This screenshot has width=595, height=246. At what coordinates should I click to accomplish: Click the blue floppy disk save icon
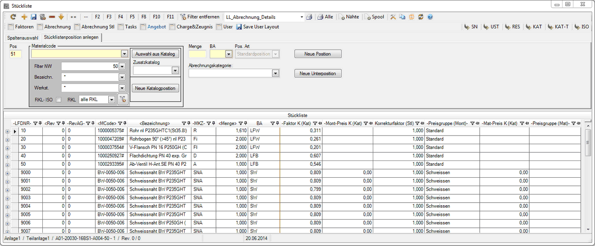(34, 17)
